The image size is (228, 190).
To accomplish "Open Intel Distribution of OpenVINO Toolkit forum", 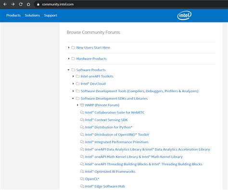I will (x=117, y=135).
